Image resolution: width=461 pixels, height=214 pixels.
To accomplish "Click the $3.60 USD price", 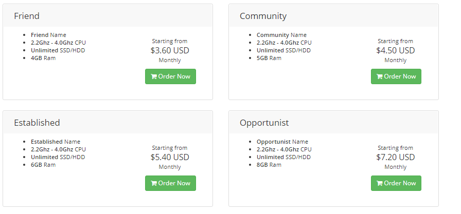I will [x=170, y=50].
